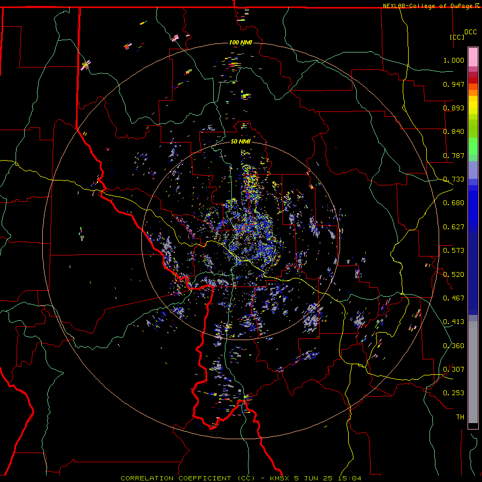Click the KMSX station identifier
Viewport: 482px width, 482px height.
280,478
